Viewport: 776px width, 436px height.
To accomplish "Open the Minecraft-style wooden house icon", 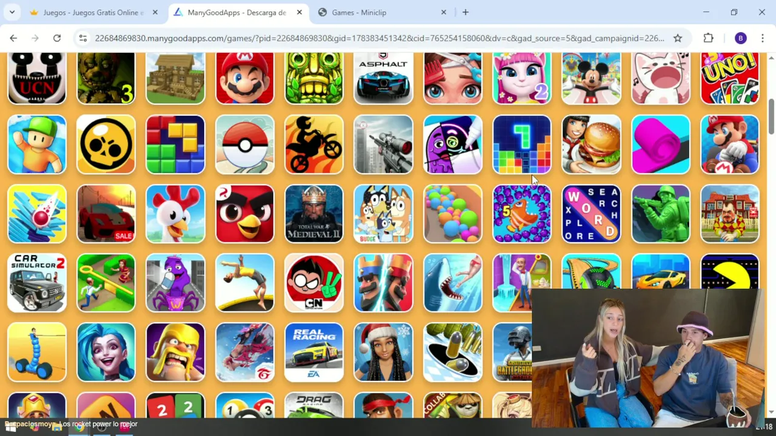I will click(x=175, y=78).
